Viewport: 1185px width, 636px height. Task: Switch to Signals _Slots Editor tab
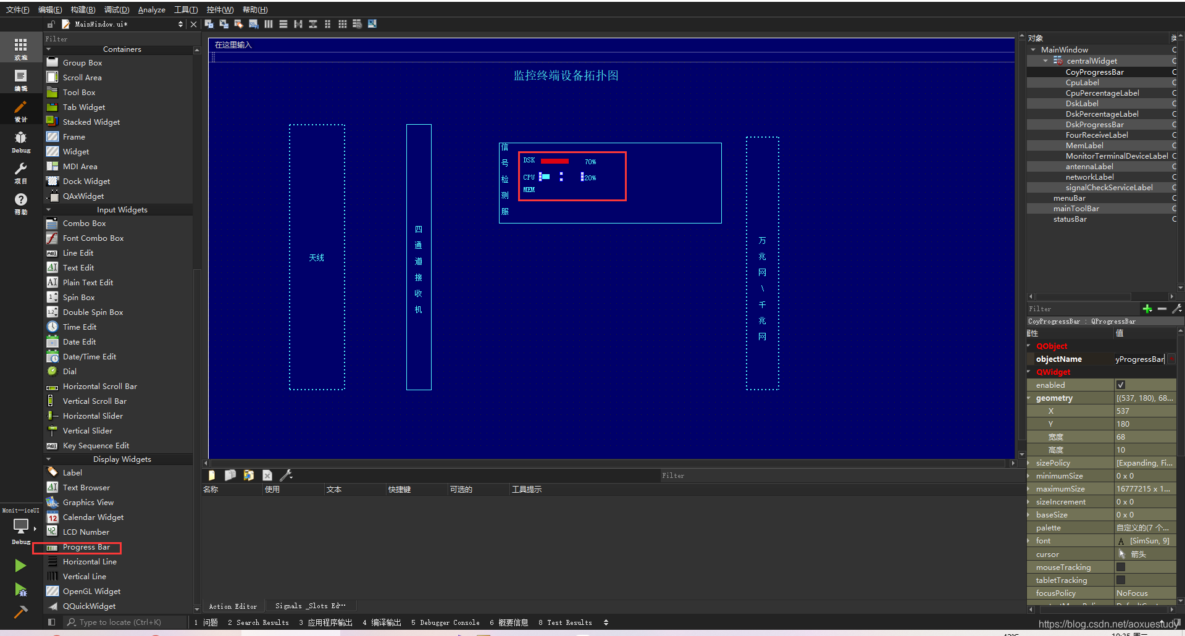[310, 606]
